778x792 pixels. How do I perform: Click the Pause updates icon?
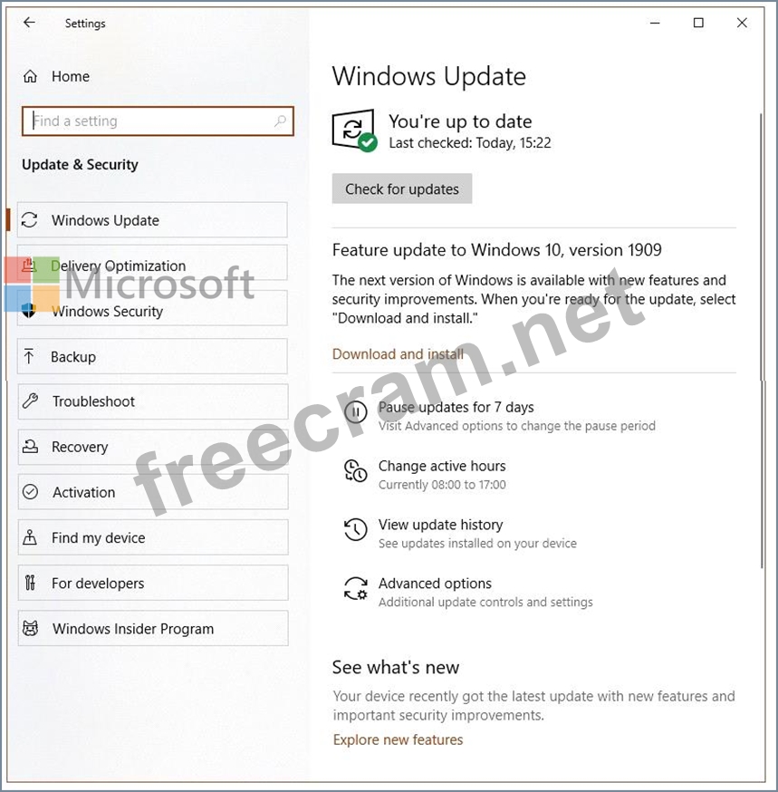point(355,412)
